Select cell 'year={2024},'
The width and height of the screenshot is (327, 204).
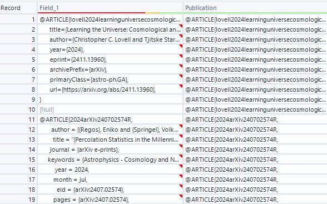point(110,49)
